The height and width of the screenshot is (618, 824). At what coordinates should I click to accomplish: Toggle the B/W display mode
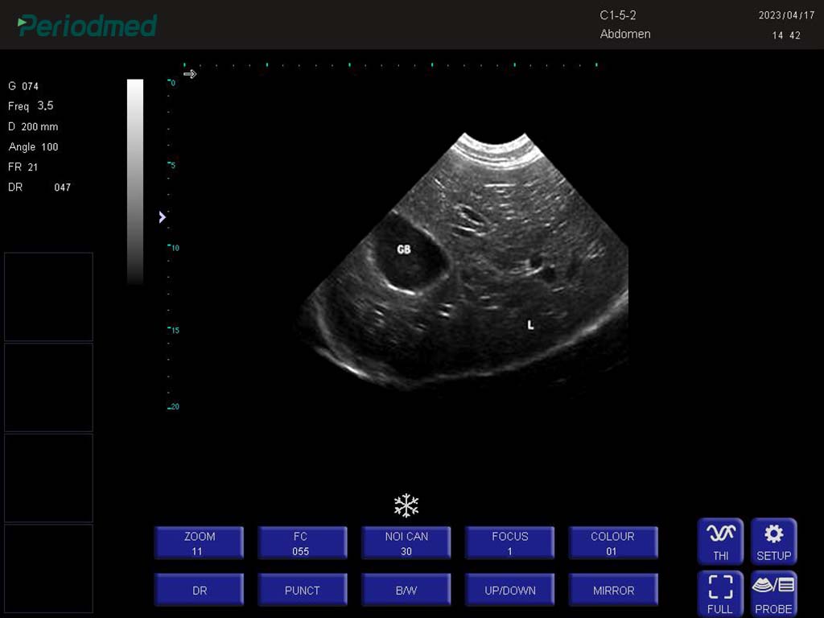click(x=406, y=590)
